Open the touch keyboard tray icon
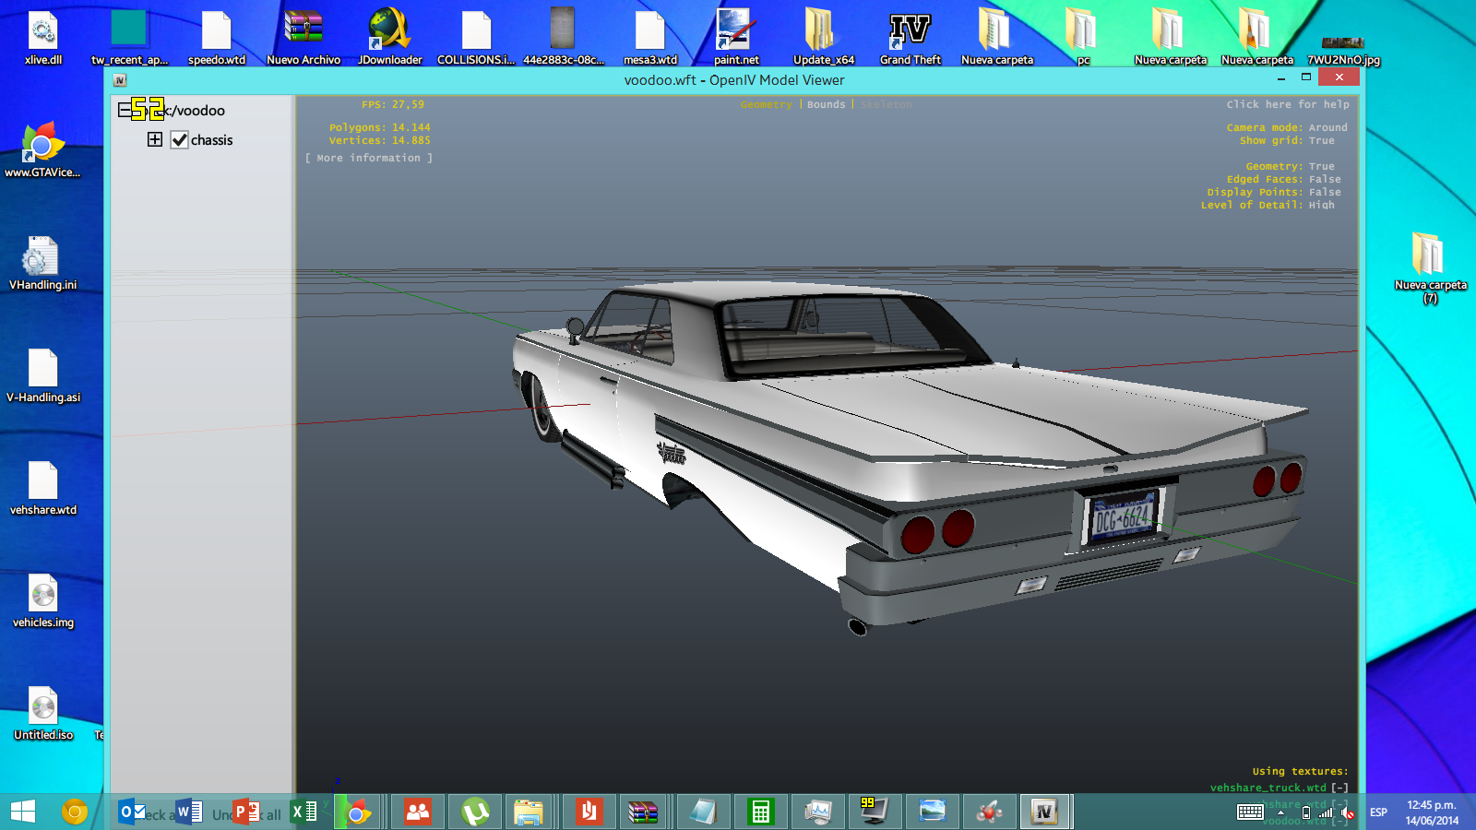This screenshot has height=830, width=1476. [1250, 812]
